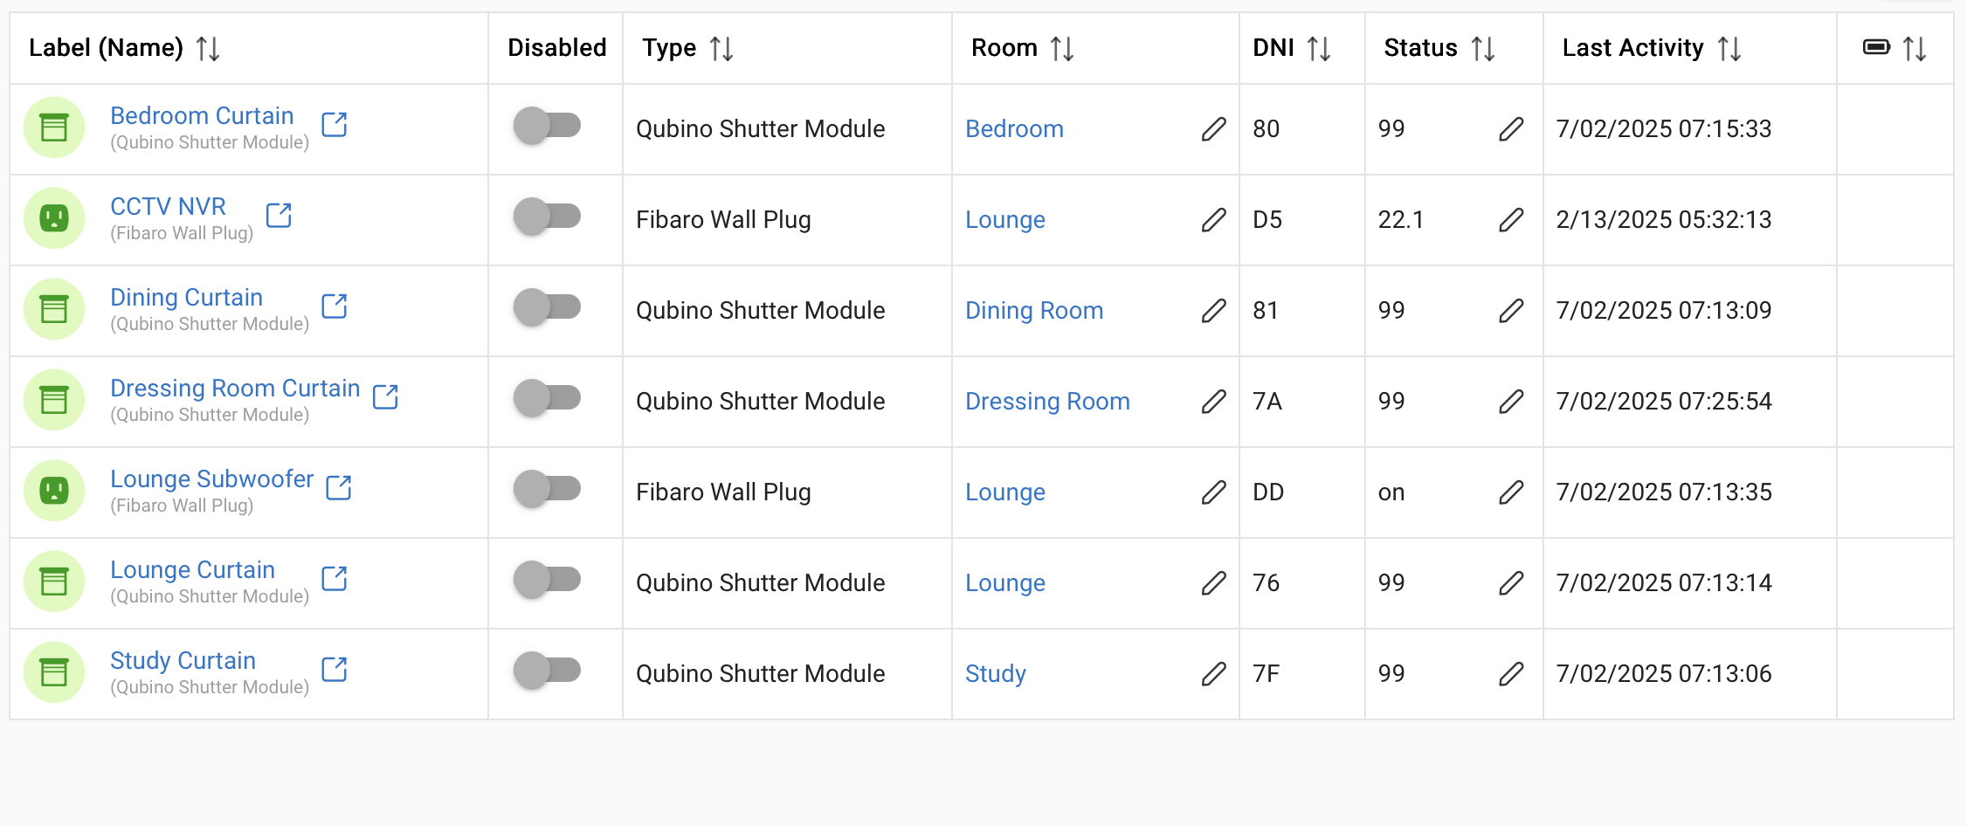Click Lounge Subwoofer wall plug device icon
This screenshot has width=1967, height=826.
[x=54, y=491]
